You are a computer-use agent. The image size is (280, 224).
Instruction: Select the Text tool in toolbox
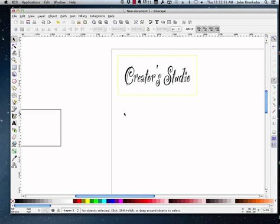click(14, 123)
